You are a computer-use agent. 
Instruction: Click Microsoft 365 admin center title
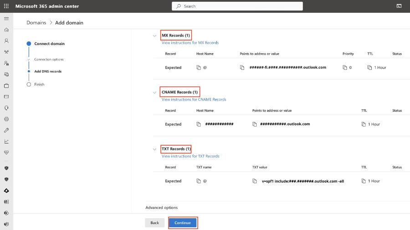pyautogui.click(x=47, y=6)
